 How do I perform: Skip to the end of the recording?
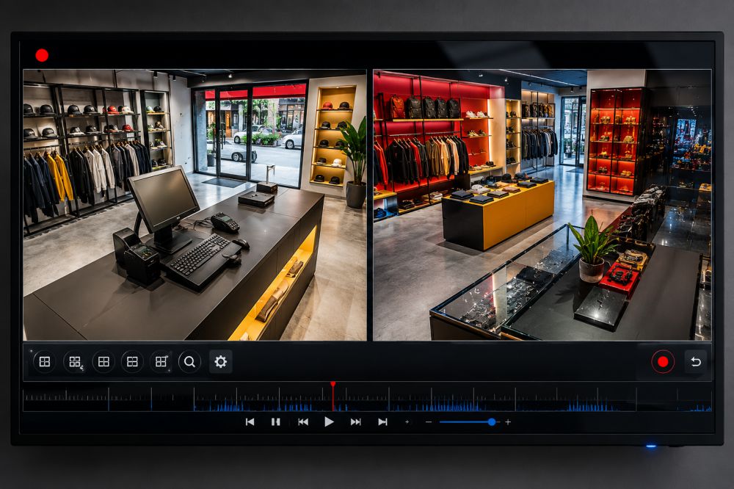[x=382, y=422]
